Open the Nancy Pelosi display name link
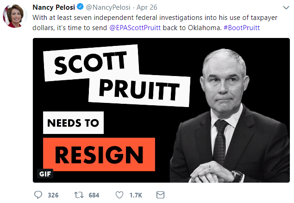Screen dimensions: 294x203 tap(54, 7)
